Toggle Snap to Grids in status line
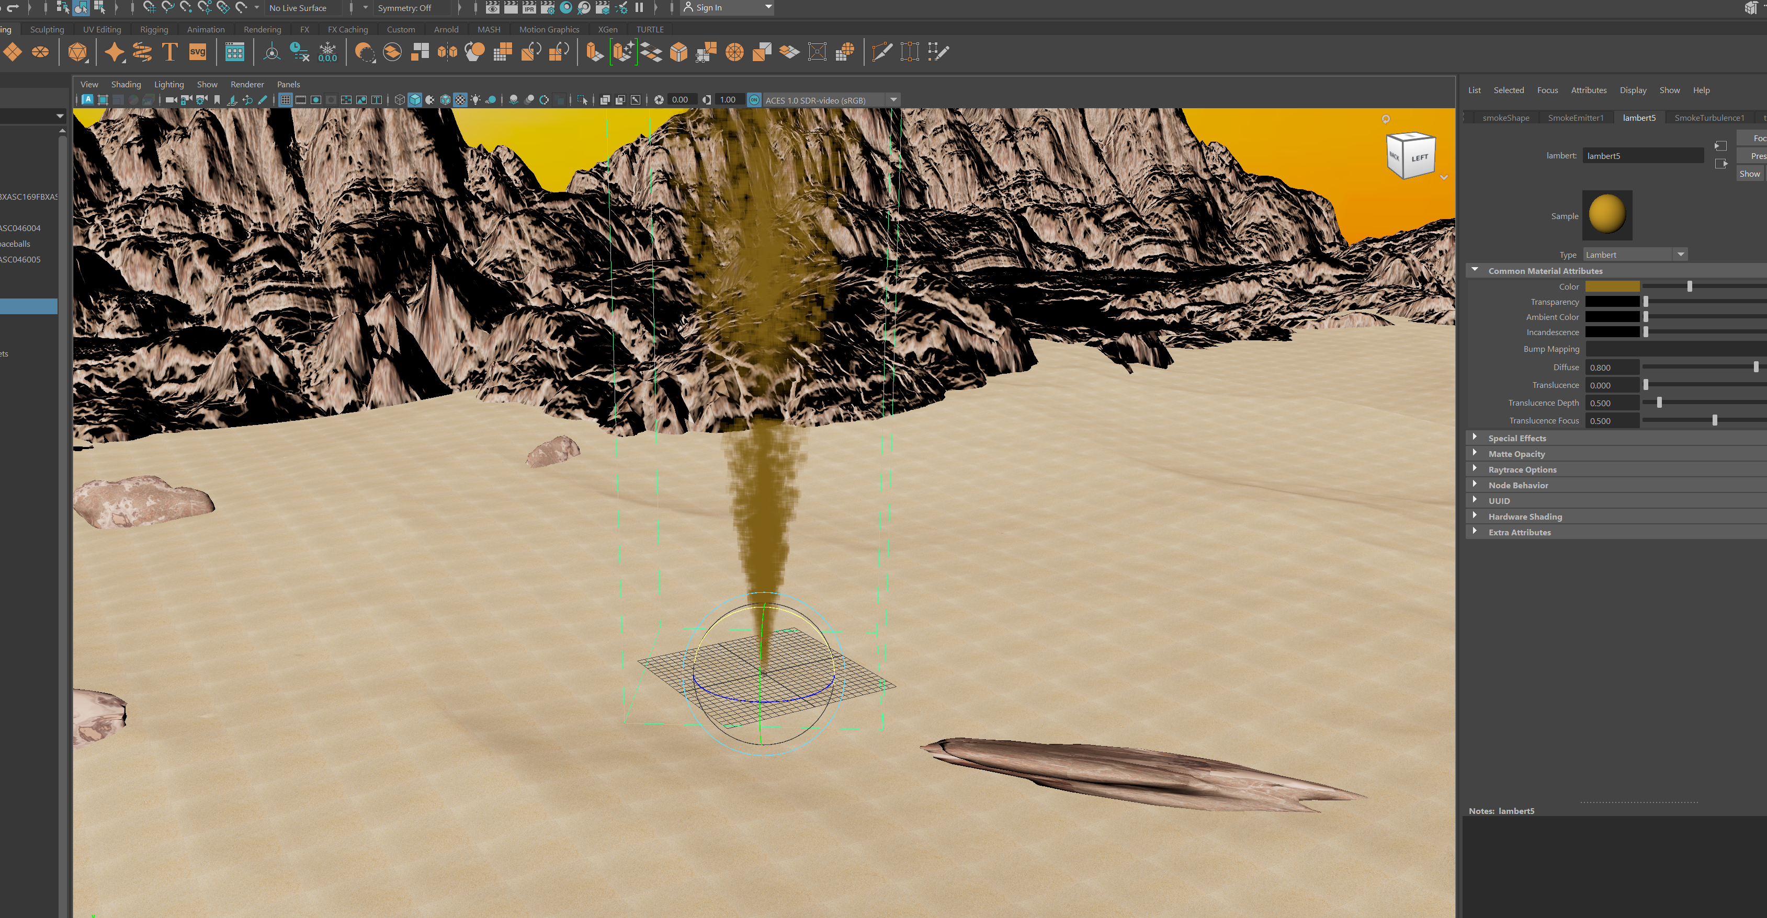 tap(149, 7)
